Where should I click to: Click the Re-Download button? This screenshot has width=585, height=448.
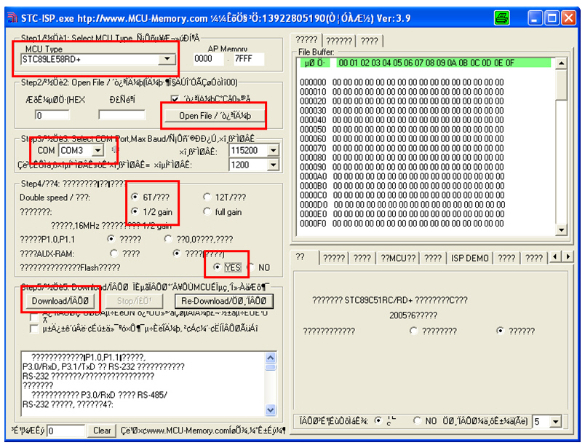tap(224, 300)
